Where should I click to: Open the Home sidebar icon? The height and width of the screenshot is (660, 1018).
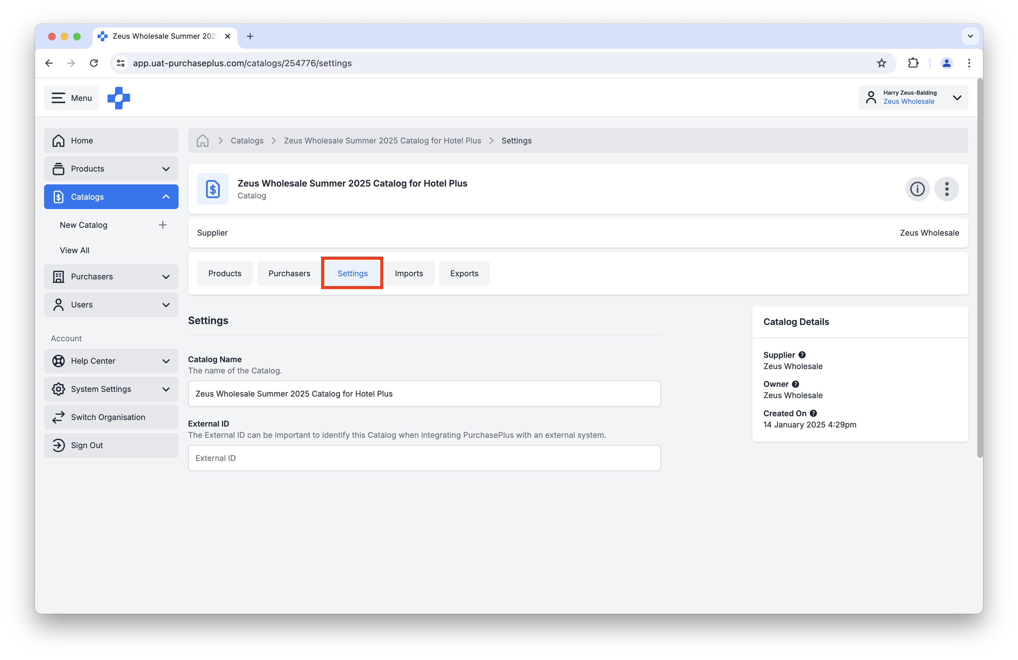click(x=58, y=140)
